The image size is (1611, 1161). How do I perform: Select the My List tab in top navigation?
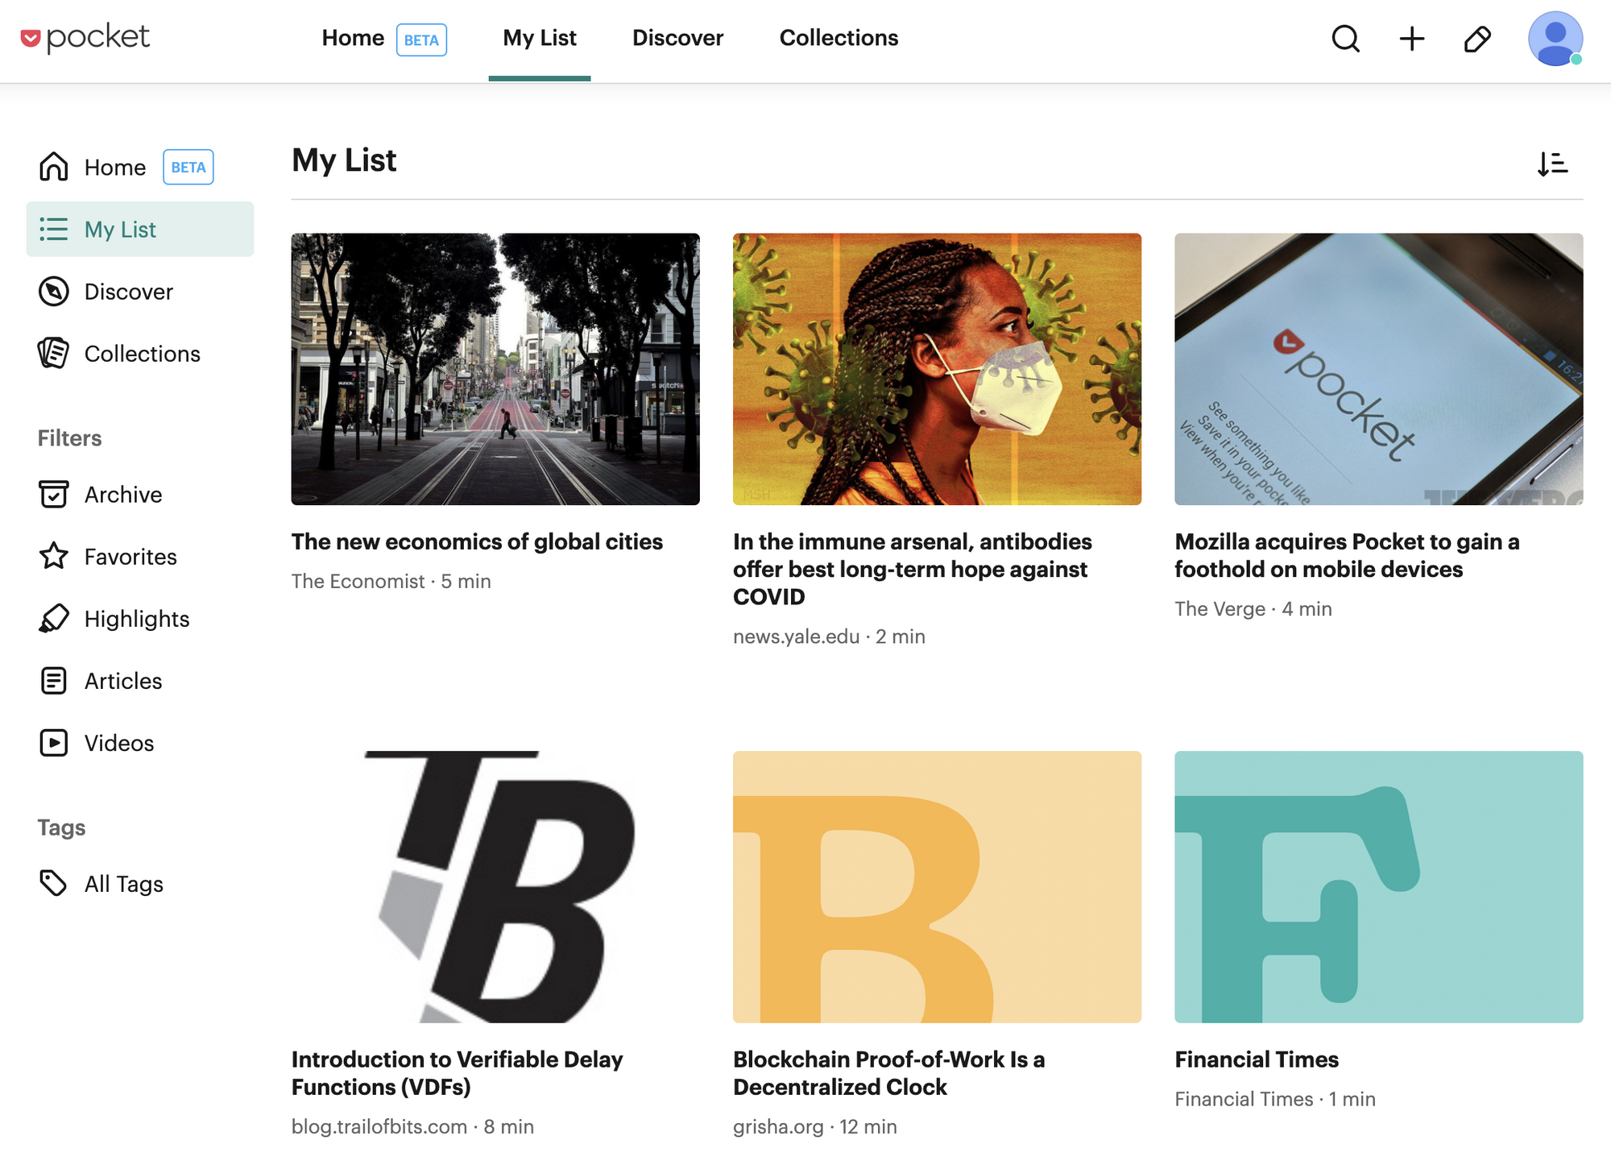[x=540, y=38]
